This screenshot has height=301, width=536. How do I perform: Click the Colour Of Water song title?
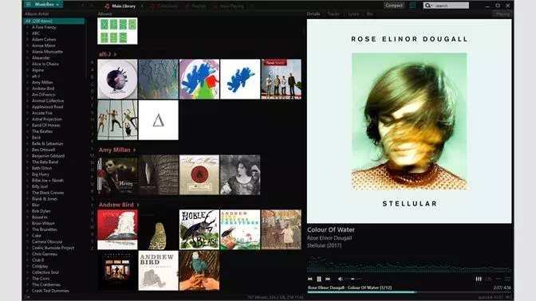click(x=330, y=229)
